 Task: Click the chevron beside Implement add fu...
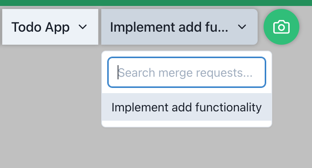(242, 27)
